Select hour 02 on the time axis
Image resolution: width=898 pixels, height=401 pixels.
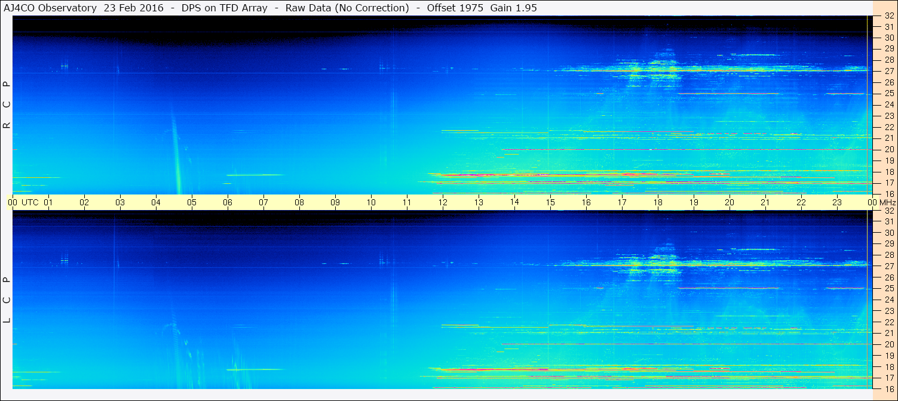tap(84, 202)
